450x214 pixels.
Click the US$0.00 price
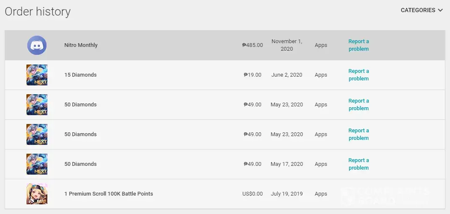[252, 194]
